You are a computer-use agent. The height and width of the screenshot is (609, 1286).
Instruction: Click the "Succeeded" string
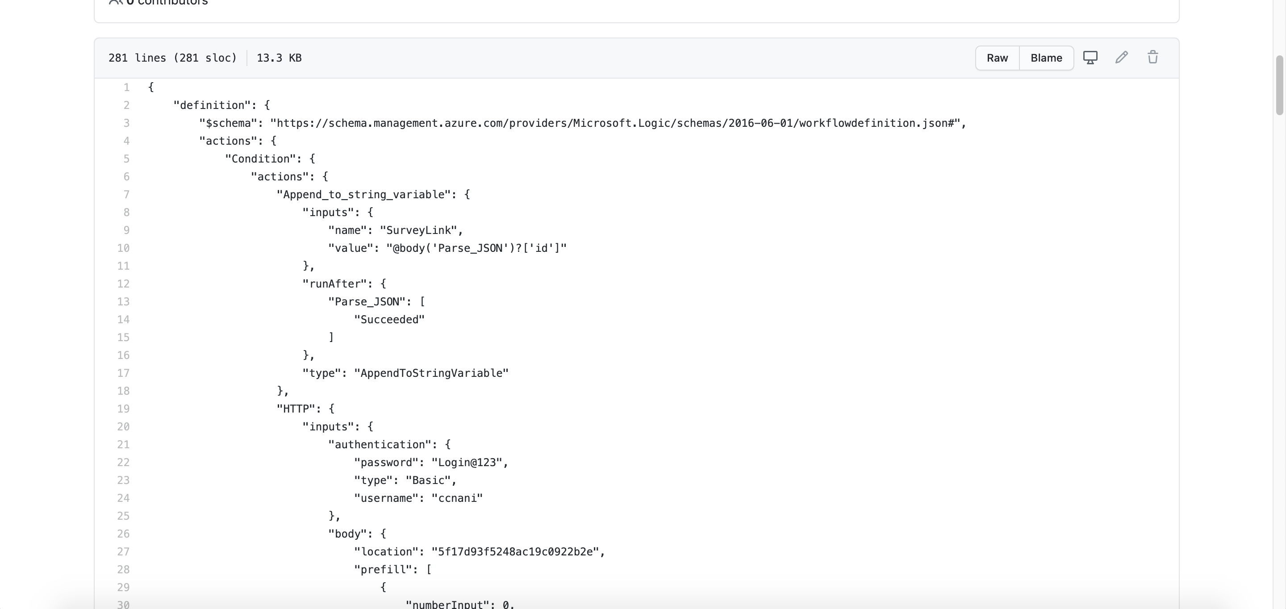[x=389, y=320]
